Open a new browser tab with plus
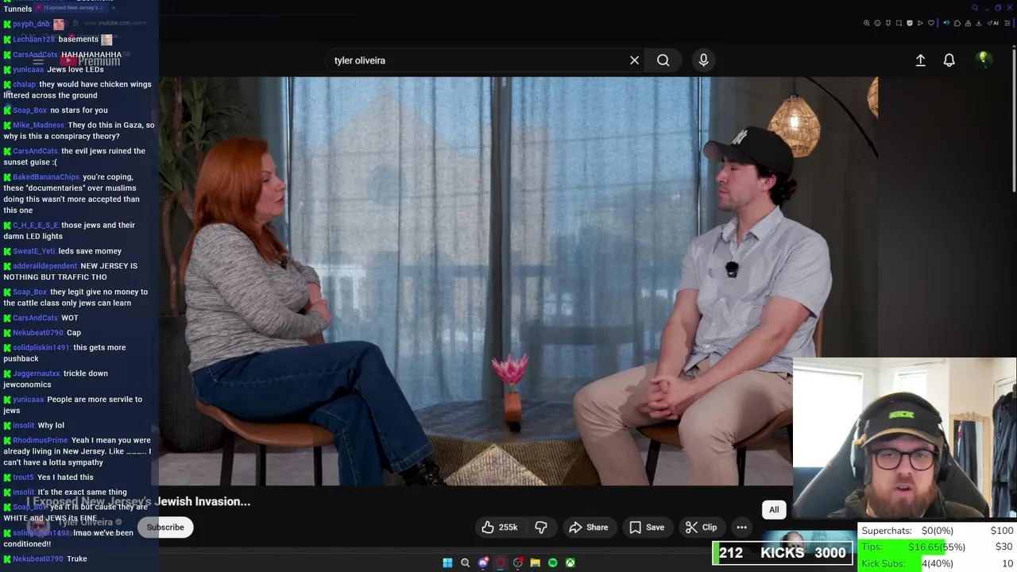 click(x=114, y=8)
